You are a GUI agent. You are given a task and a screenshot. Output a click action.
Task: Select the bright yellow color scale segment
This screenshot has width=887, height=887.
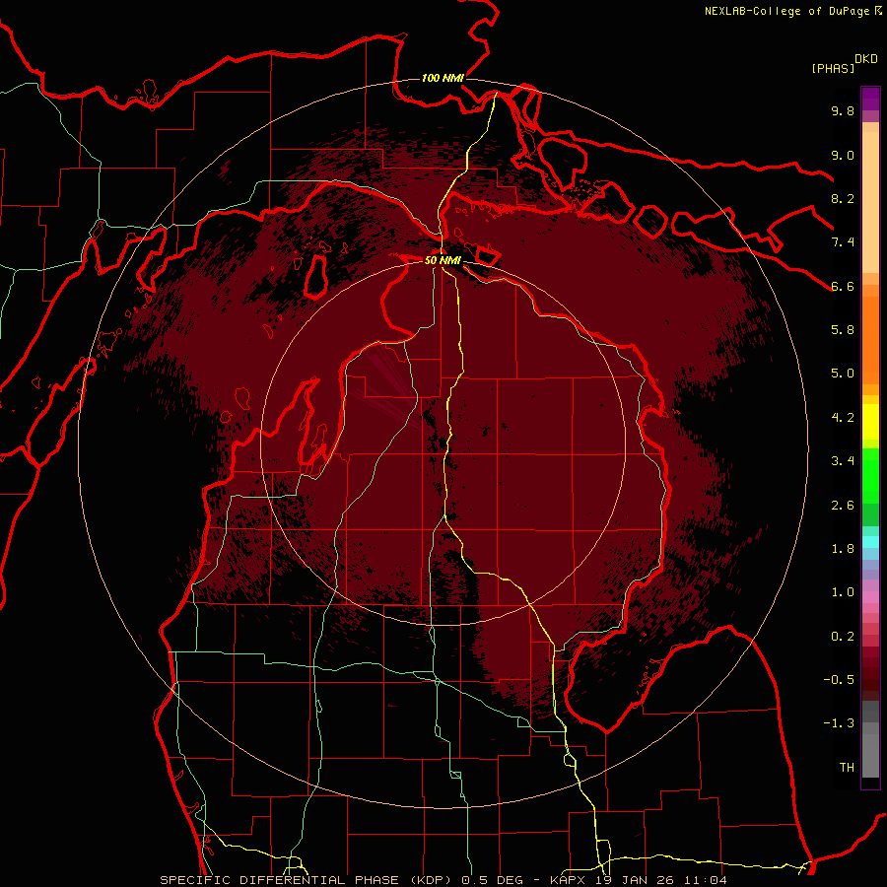[870, 422]
